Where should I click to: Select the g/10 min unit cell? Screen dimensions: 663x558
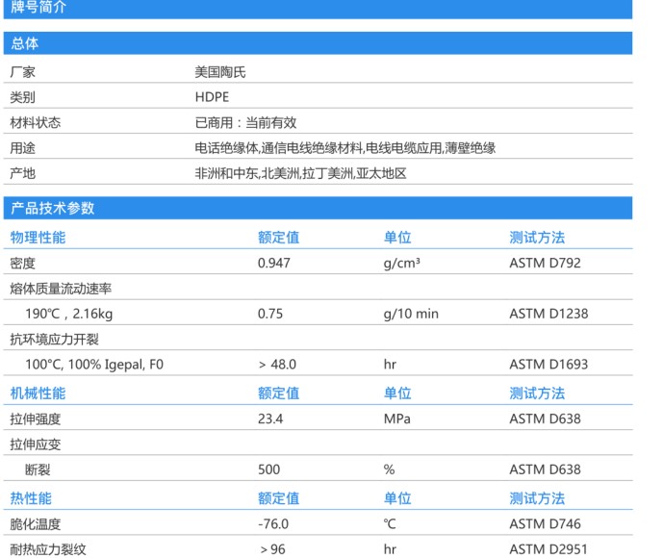[x=411, y=314]
